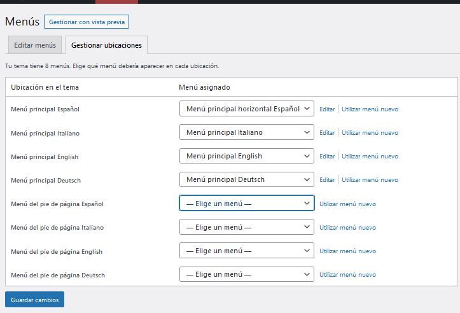
Task: Select the Gestionar ubicaciones tab
Action: (x=106, y=45)
